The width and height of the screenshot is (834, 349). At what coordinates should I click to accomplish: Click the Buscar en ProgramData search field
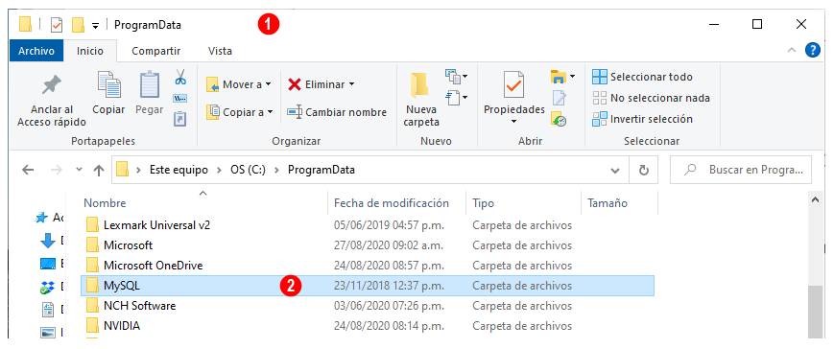point(740,170)
